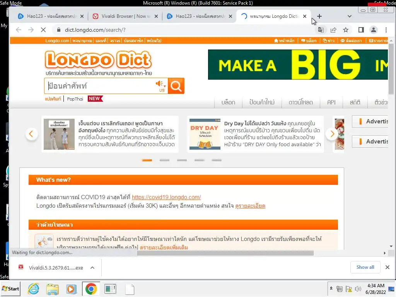Go back to previous page
This screenshot has height=297, width=396.
pos(19,30)
